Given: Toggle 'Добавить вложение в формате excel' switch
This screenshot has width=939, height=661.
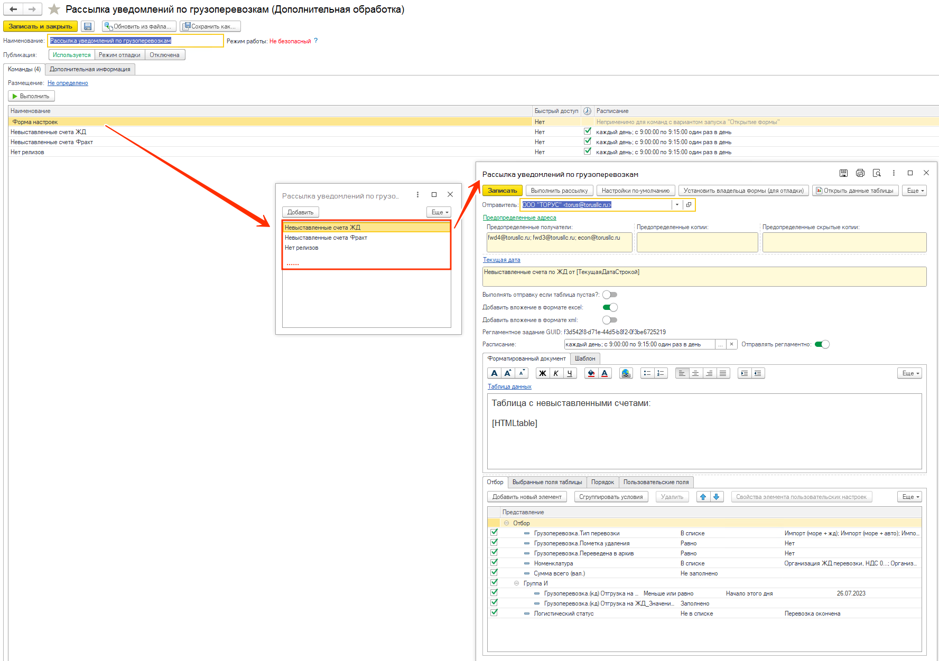Looking at the screenshot, I should coord(610,307).
